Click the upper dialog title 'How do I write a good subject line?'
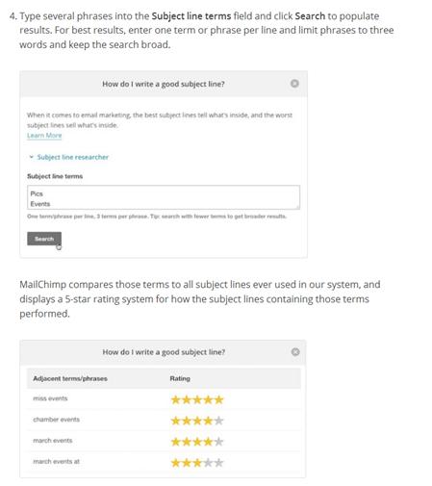Viewport: 432px width, 486px height. coord(164,84)
